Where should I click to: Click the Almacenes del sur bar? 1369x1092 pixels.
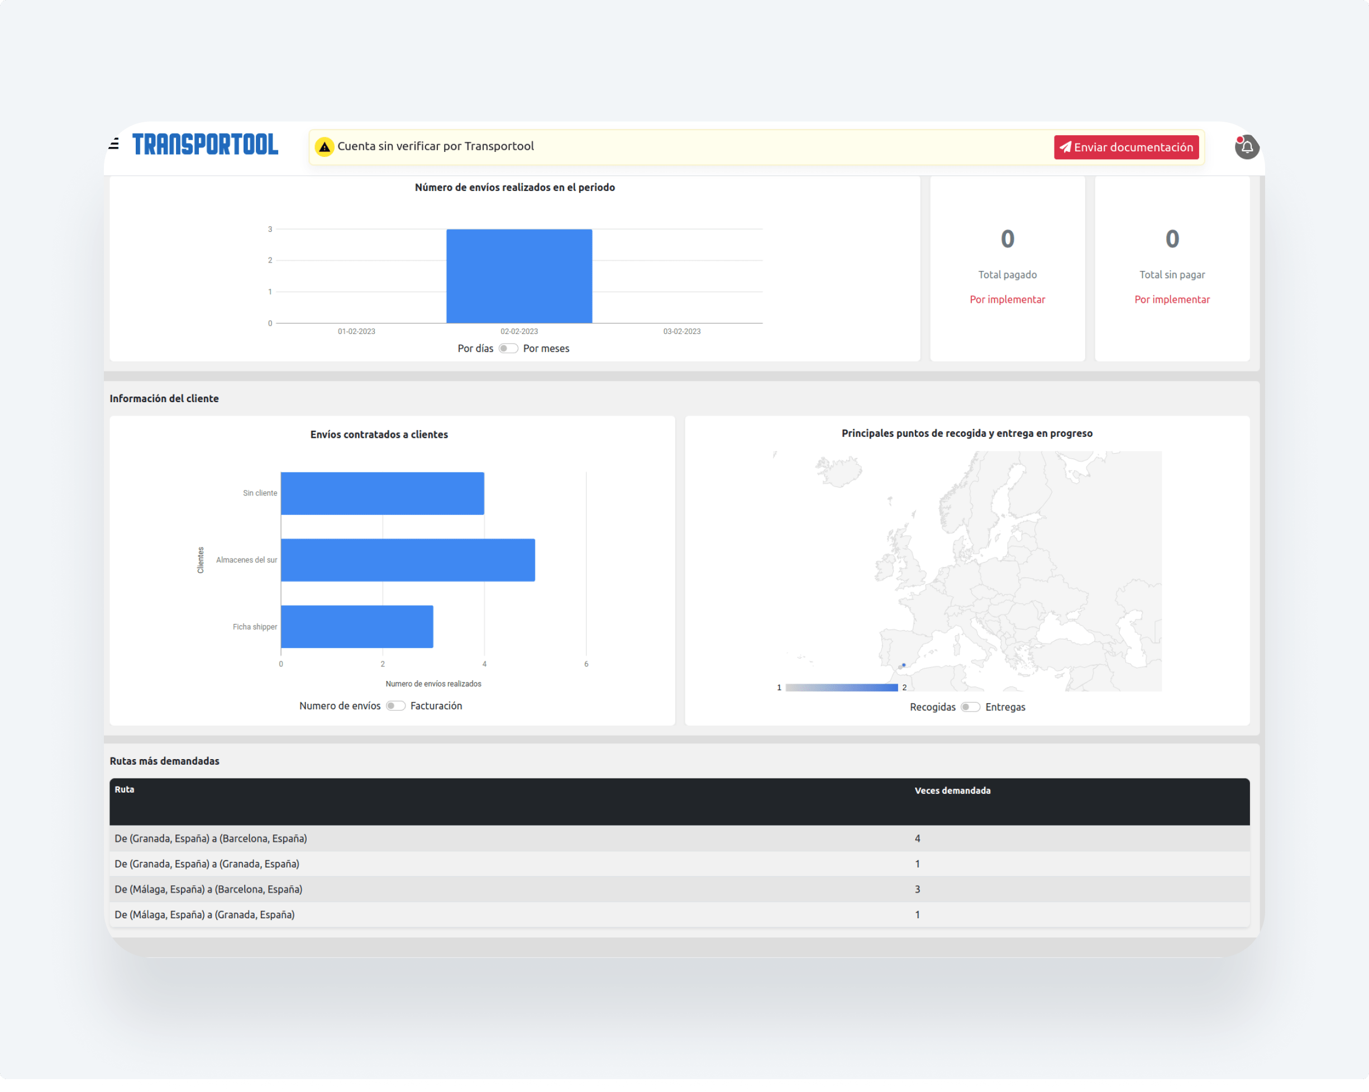click(x=408, y=560)
